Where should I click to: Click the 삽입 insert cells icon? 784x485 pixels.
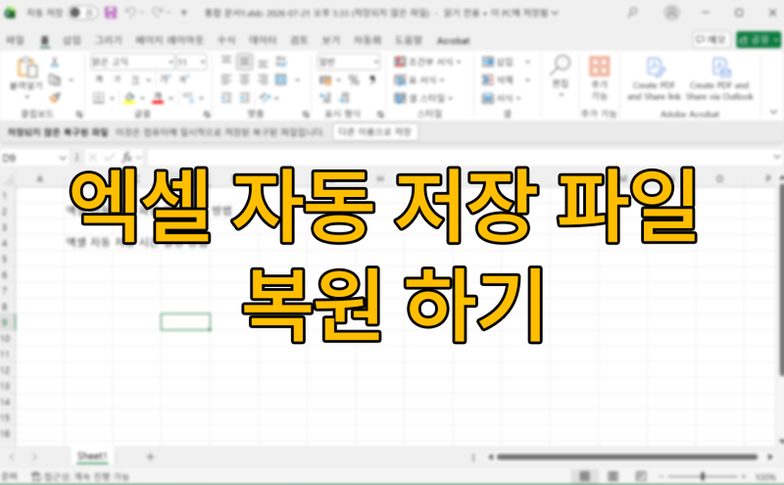488,62
